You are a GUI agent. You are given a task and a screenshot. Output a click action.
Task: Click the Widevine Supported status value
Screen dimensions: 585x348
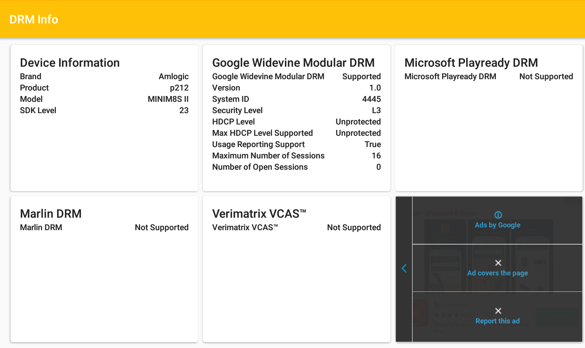tap(361, 76)
